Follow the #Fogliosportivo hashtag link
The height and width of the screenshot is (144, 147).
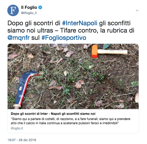point(64,38)
